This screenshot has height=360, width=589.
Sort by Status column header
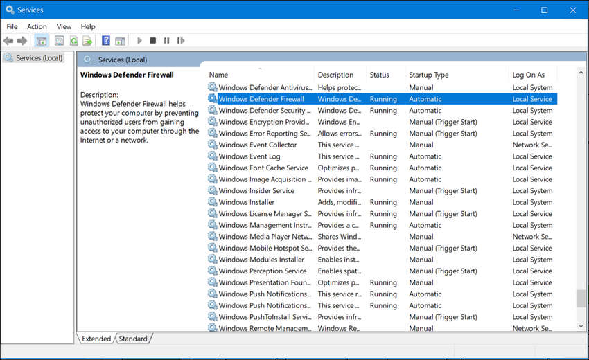386,75
